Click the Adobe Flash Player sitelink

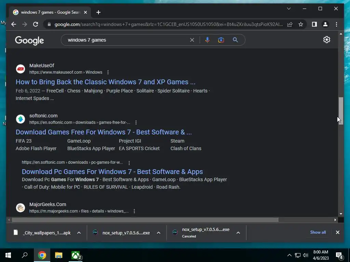tap(36, 148)
